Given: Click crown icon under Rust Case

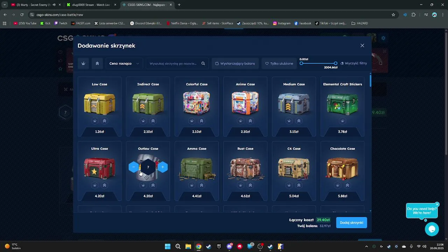Looking at the screenshot, I should coord(240,185).
